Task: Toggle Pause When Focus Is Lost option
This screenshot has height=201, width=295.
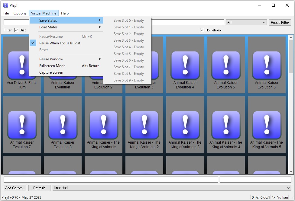Action: click(x=66, y=43)
